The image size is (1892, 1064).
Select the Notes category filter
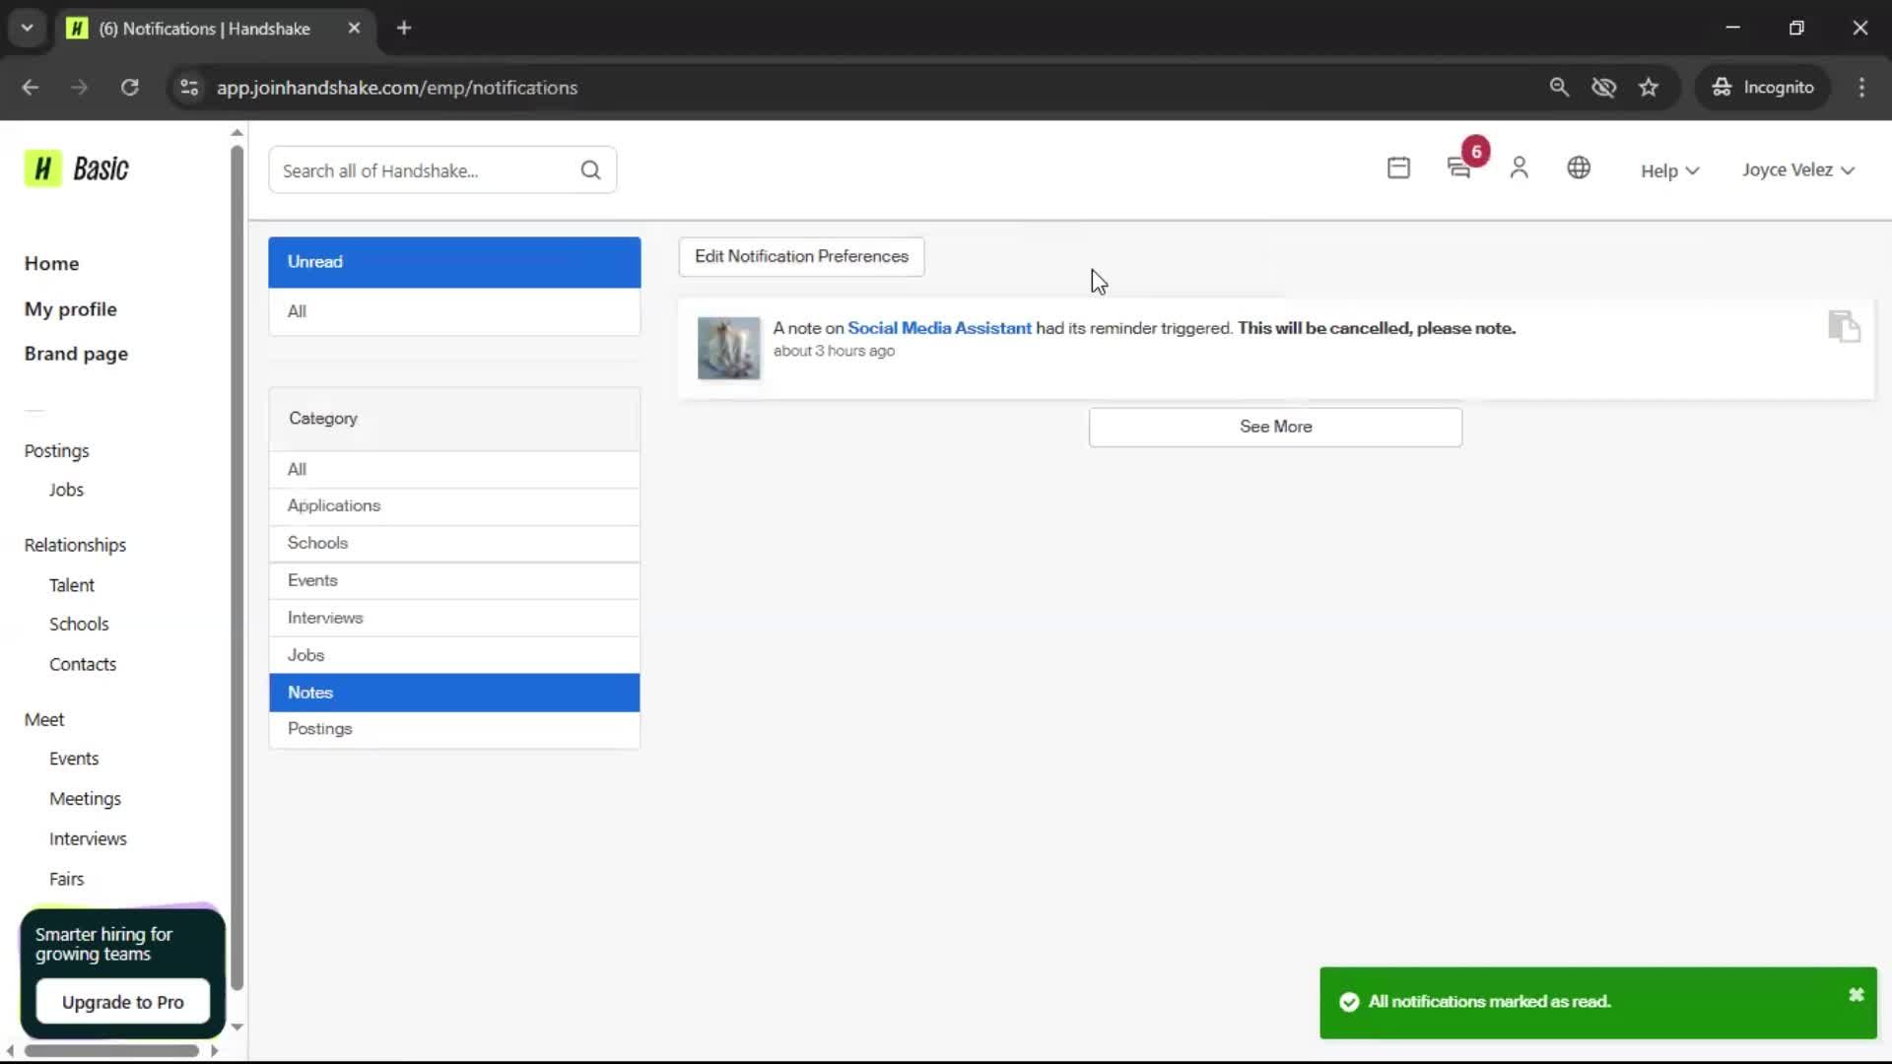point(454,693)
